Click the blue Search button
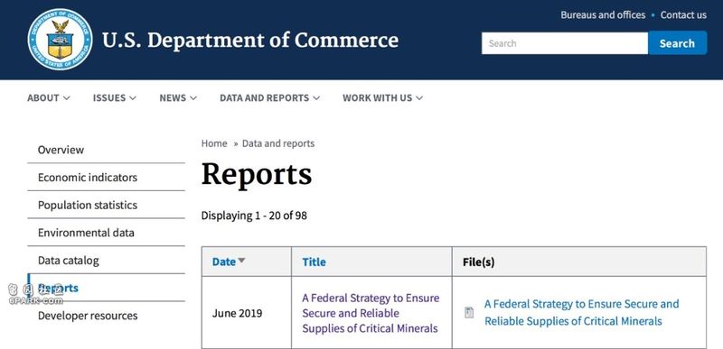The height and width of the screenshot is (349, 723). (x=677, y=43)
